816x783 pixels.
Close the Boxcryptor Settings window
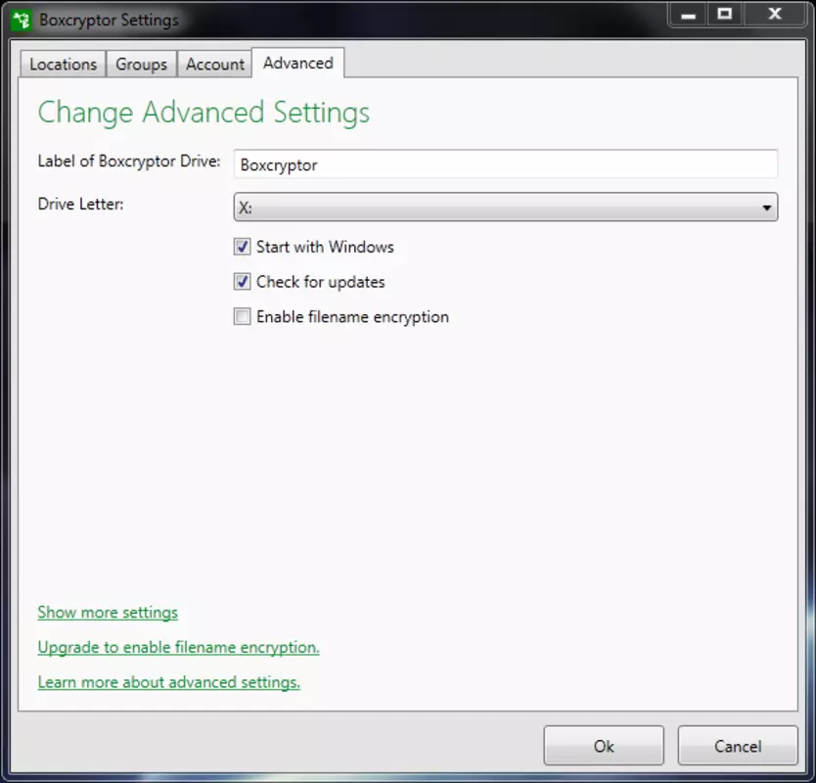[775, 14]
